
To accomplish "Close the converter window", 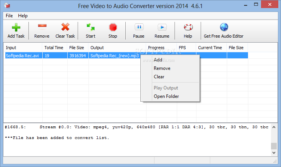I will click(270, 5).
